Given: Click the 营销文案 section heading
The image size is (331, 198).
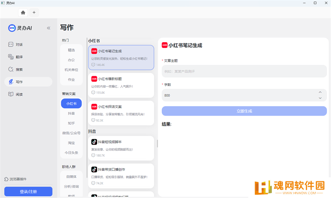Looking at the screenshot, I should click(69, 93).
